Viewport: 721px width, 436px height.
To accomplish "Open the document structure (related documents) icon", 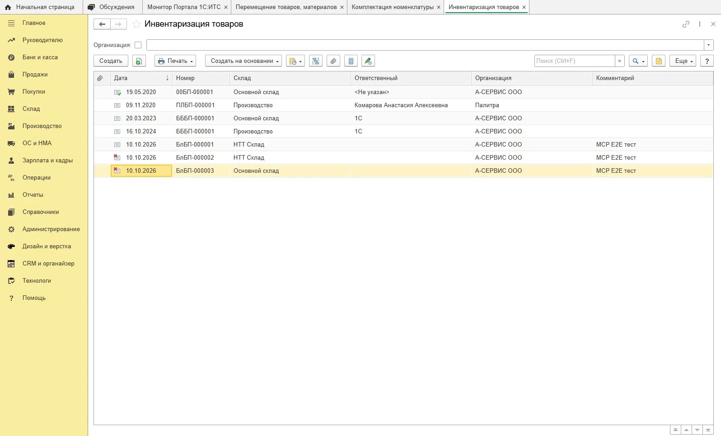I will (x=316, y=61).
